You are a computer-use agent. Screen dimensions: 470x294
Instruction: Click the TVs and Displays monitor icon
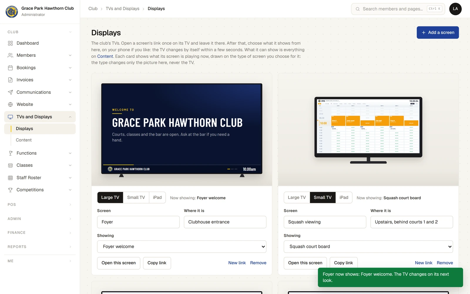(10, 117)
